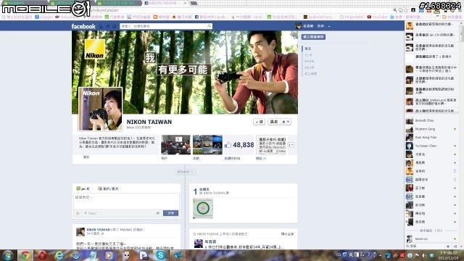Viewport: 464px width, 261px height.
Task: Open Google Chrome from the taskbar
Action: coord(25,255)
